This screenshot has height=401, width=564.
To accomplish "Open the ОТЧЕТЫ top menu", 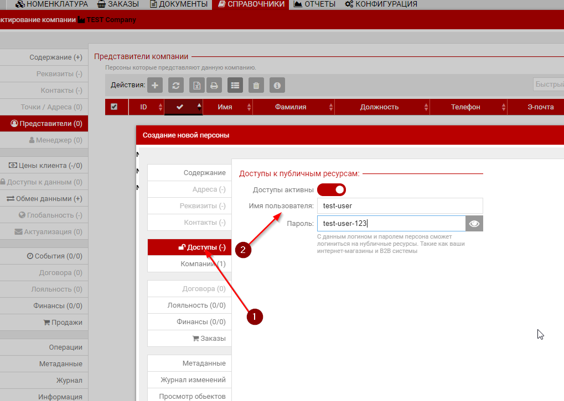I will point(314,4).
